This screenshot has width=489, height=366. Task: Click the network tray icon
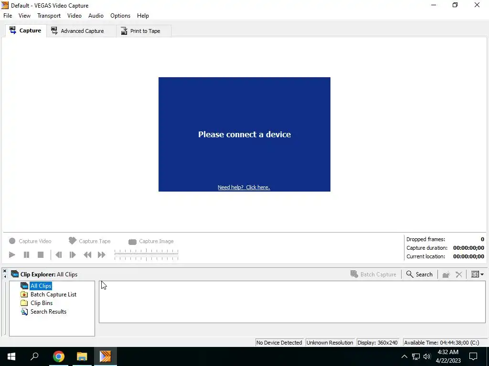point(416,356)
